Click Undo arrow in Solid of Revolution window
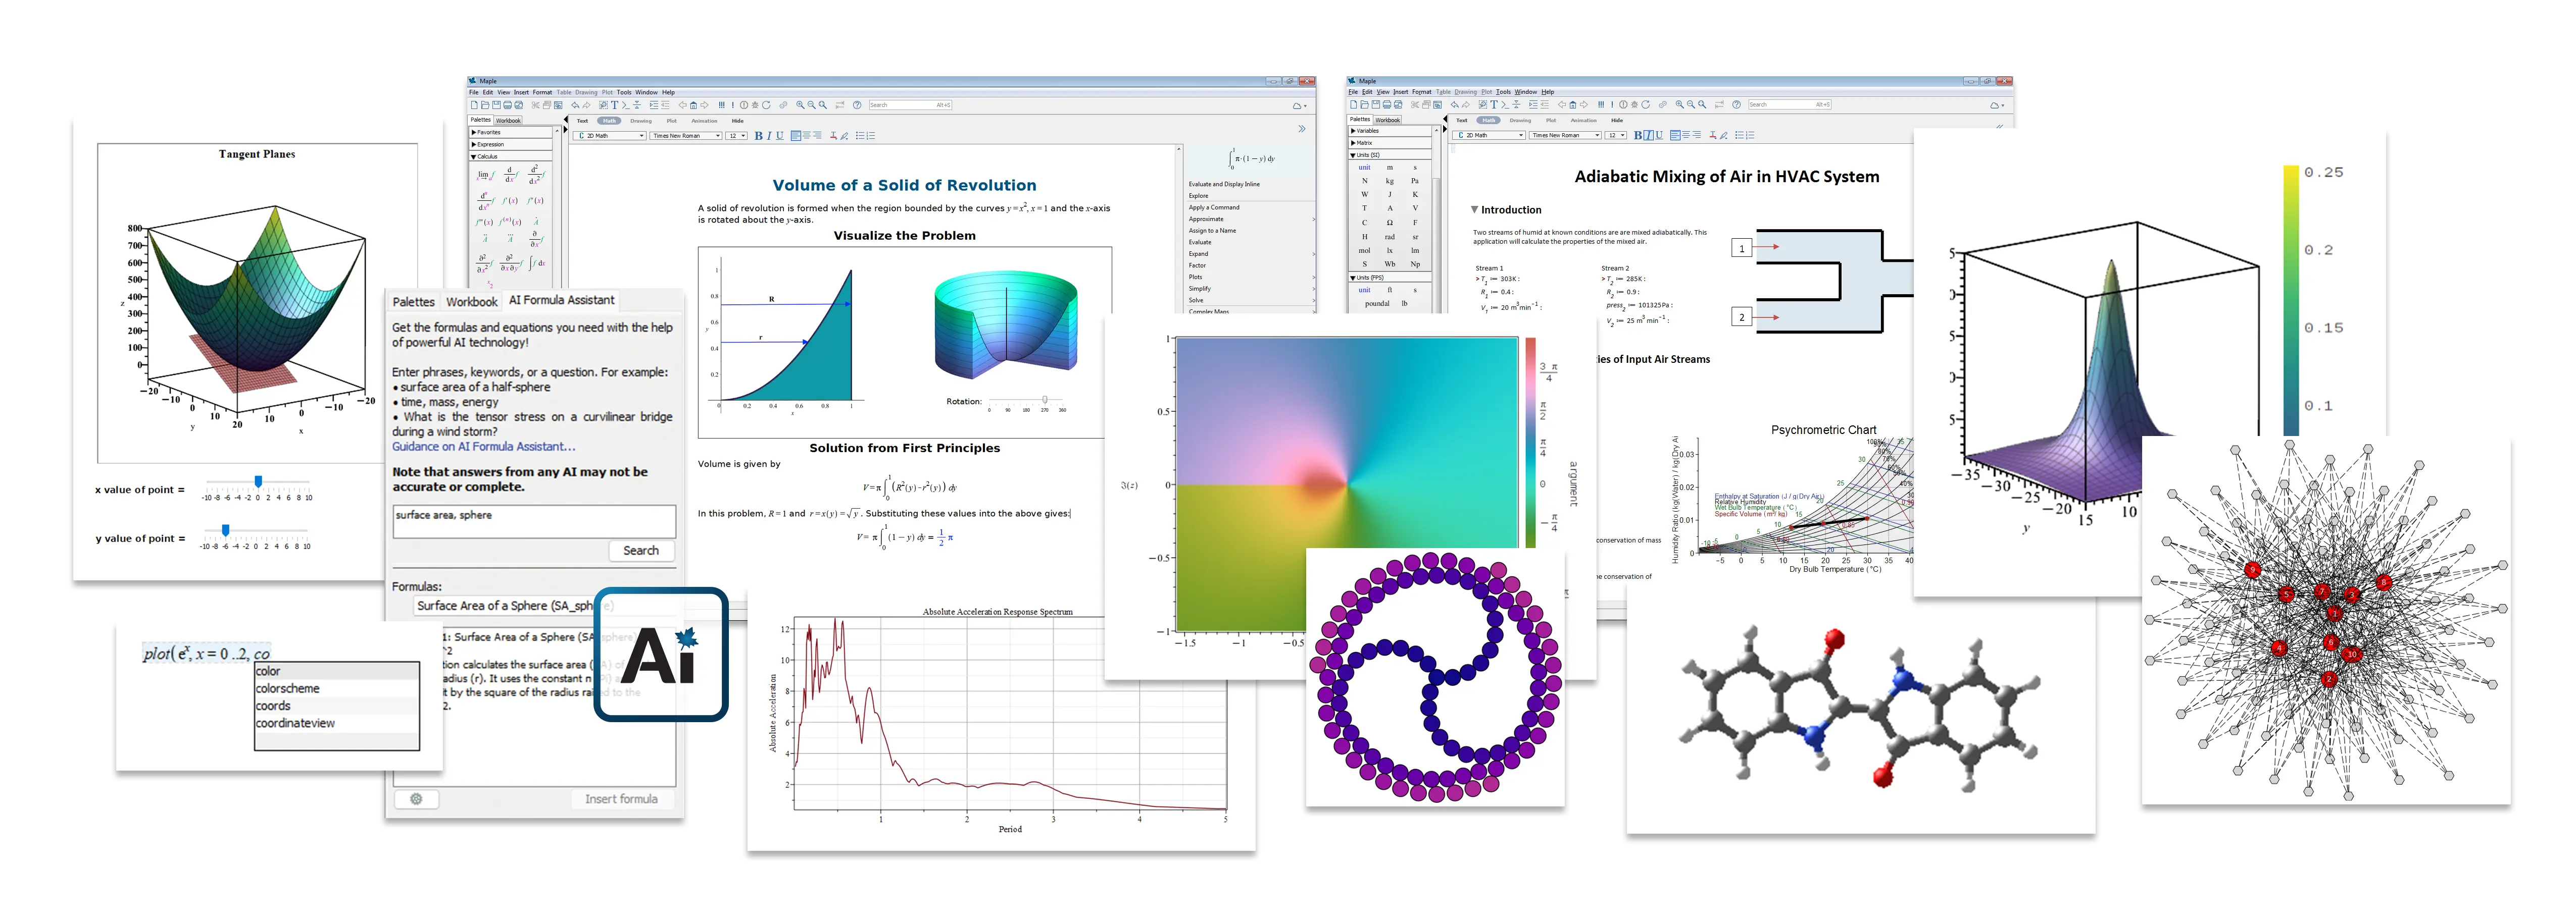 (576, 105)
